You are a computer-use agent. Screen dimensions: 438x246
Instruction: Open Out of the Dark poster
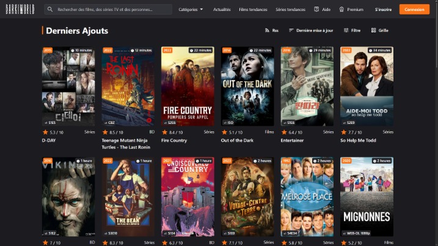(x=247, y=86)
